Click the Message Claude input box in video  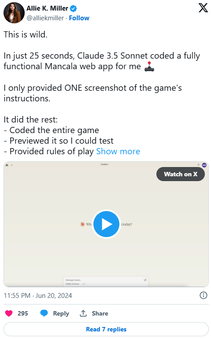(106, 280)
